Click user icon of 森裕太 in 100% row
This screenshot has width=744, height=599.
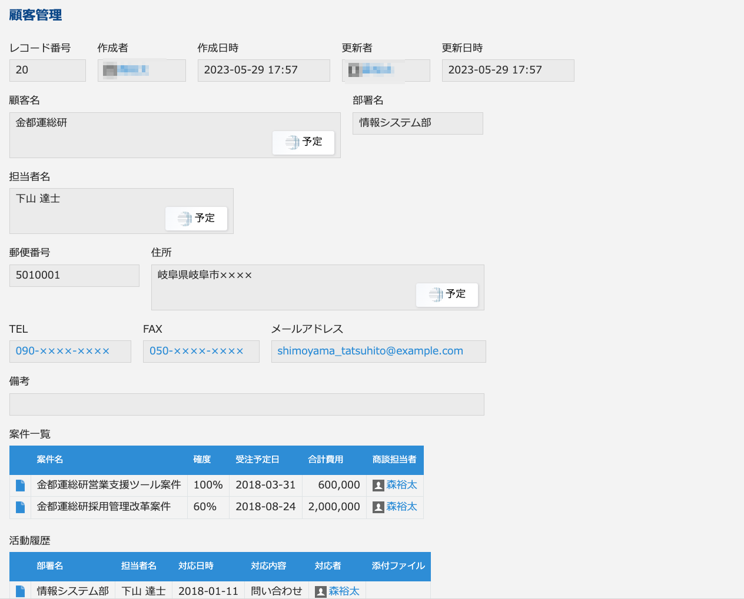click(x=378, y=486)
